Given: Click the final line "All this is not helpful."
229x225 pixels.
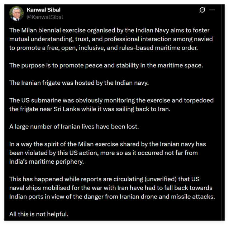Looking at the screenshot, I should (39, 215).
